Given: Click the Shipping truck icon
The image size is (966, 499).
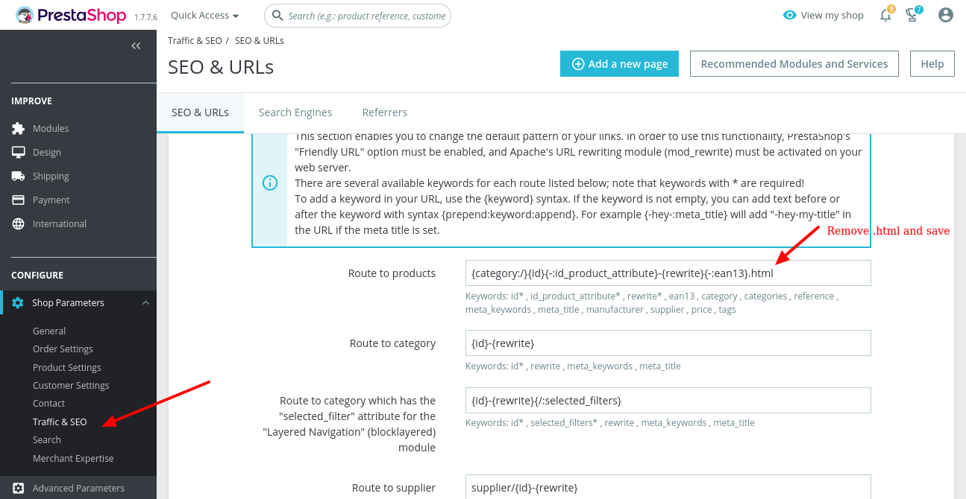Looking at the screenshot, I should [19, 176].
